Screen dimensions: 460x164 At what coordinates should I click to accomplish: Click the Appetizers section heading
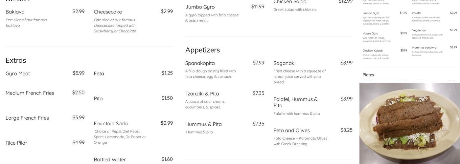[202, 50]
